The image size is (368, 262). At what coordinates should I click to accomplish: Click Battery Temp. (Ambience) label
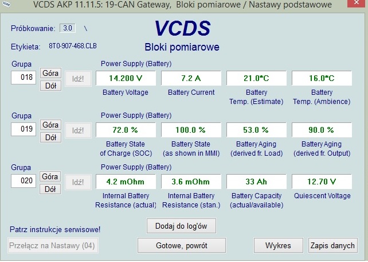pos(322,97)
